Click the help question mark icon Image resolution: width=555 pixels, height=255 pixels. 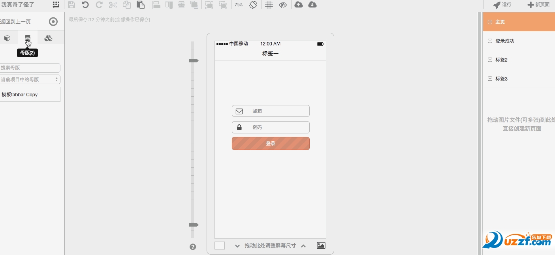[193, 247]
